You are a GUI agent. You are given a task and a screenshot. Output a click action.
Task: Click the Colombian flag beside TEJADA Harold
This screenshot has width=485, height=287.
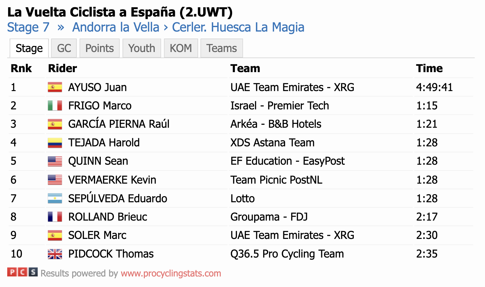tap(55, 142)
